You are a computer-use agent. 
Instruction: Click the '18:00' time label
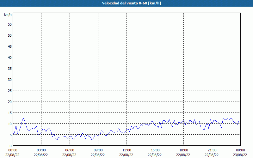pos(184,150)
